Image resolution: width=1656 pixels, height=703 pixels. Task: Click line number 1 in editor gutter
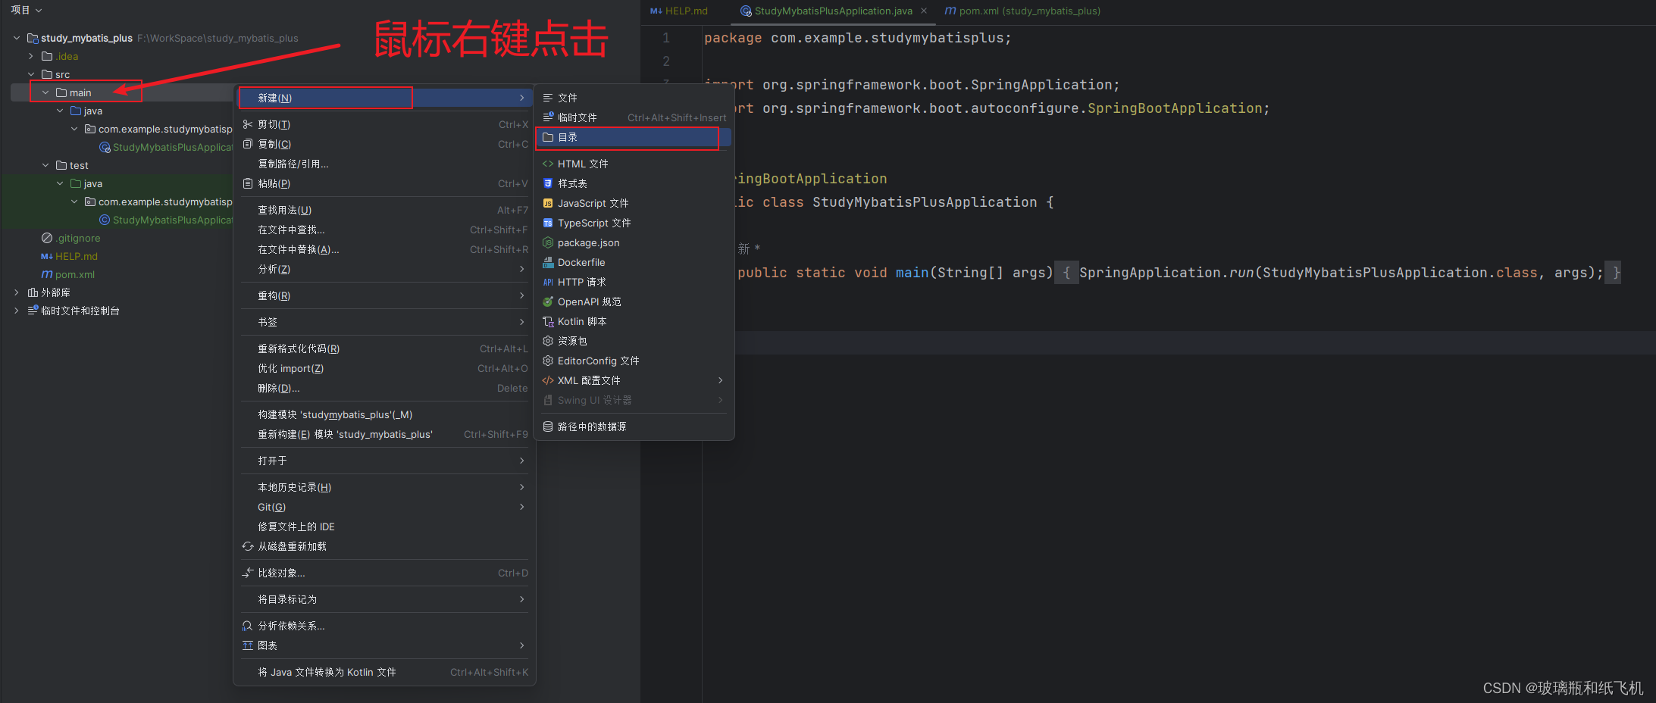click(666, 38)
